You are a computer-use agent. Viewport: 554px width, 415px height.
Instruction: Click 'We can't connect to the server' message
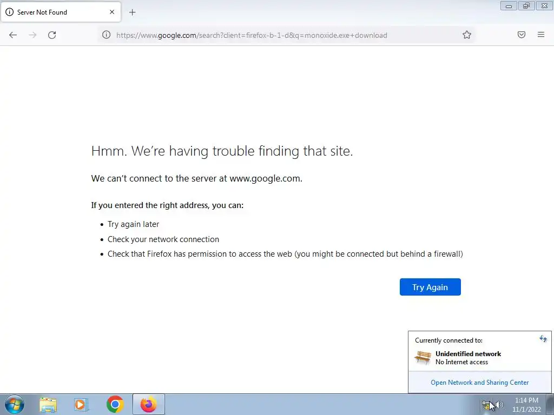197,178
